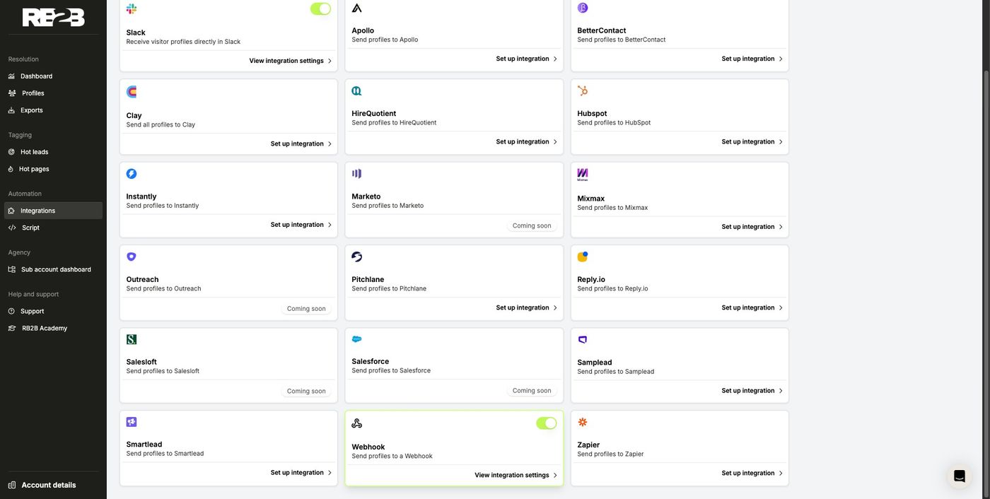990x499 pixels.
Task: Click Marketo Coming soon badge
Action: 532,225
